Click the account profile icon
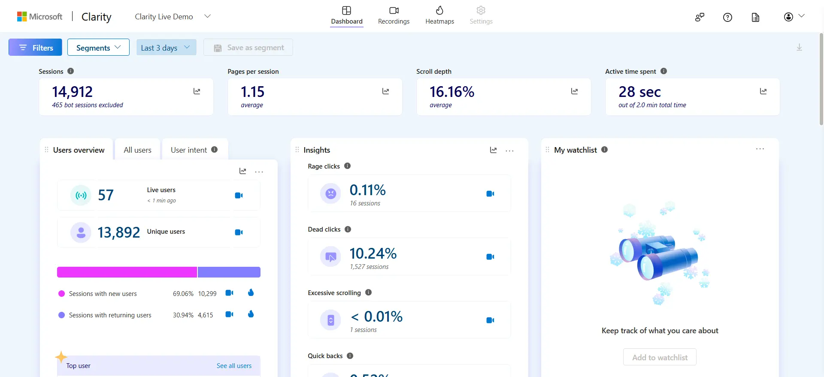Image resolution: width=824 pixels, height=377 pixels. click(x=788, y=17)
